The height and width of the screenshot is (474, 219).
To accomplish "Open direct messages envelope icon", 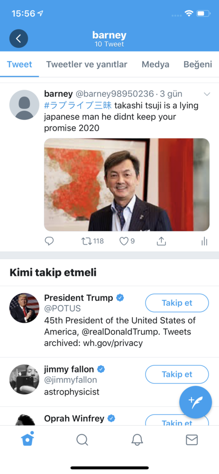I will (192, 440).
